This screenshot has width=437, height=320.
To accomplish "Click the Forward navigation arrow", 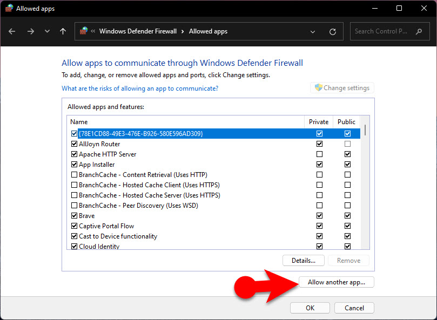I will [x=31, y=31].
